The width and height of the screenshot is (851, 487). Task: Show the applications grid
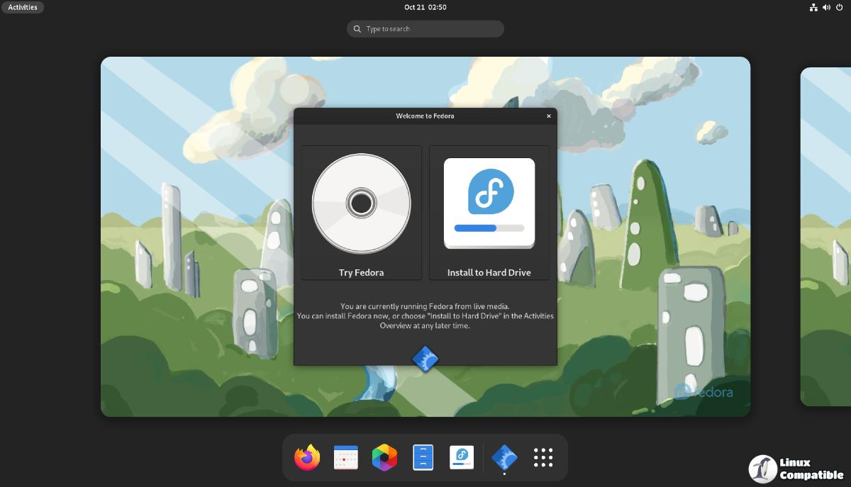pyautogui.click(x=543, y=457)
